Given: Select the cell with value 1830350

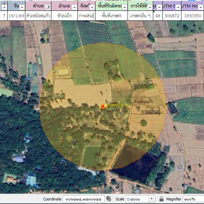Looking at the screenshot, I should pos(192,16).
